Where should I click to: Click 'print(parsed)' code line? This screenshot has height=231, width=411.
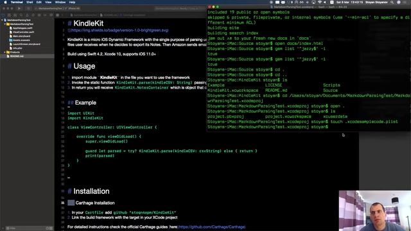(100, 156)
